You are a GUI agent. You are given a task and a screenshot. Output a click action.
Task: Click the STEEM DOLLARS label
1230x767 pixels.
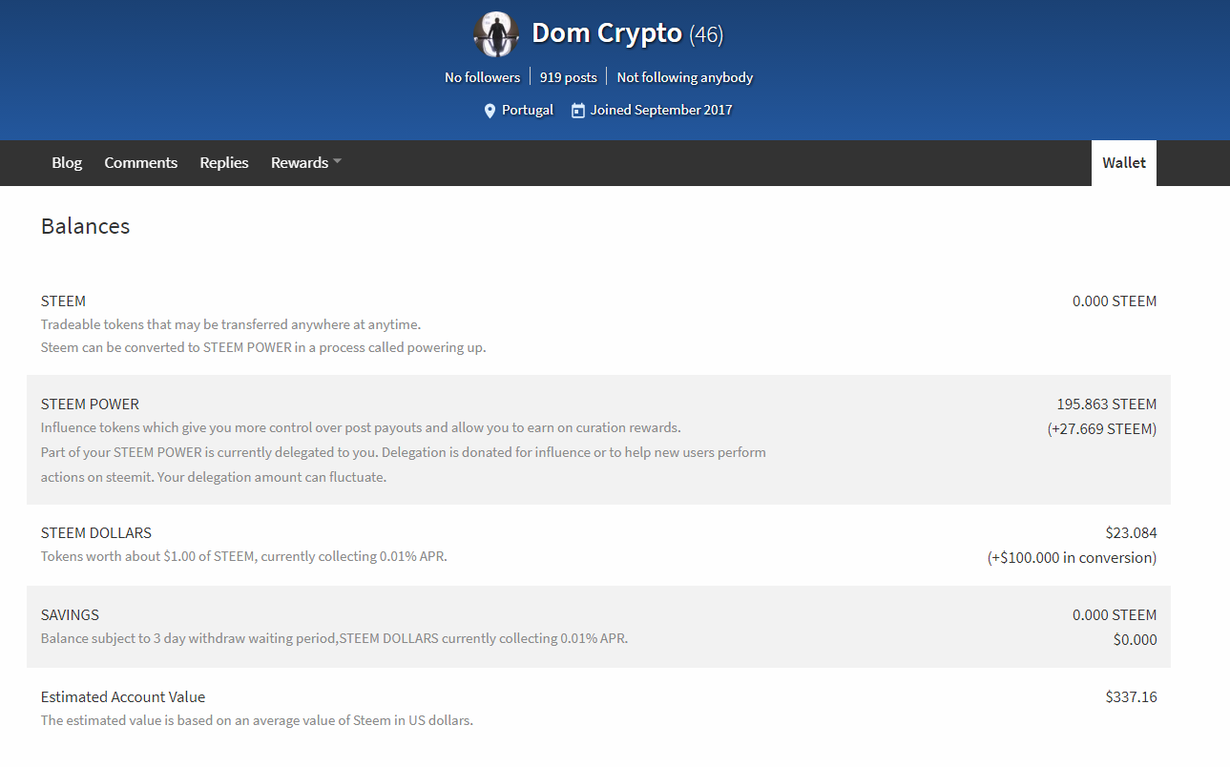coord(96,533)
